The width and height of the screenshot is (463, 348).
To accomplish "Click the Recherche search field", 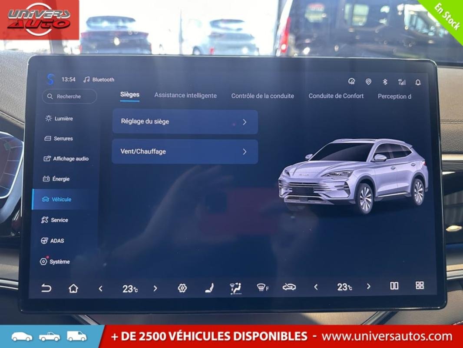I will tap(69, 97).
